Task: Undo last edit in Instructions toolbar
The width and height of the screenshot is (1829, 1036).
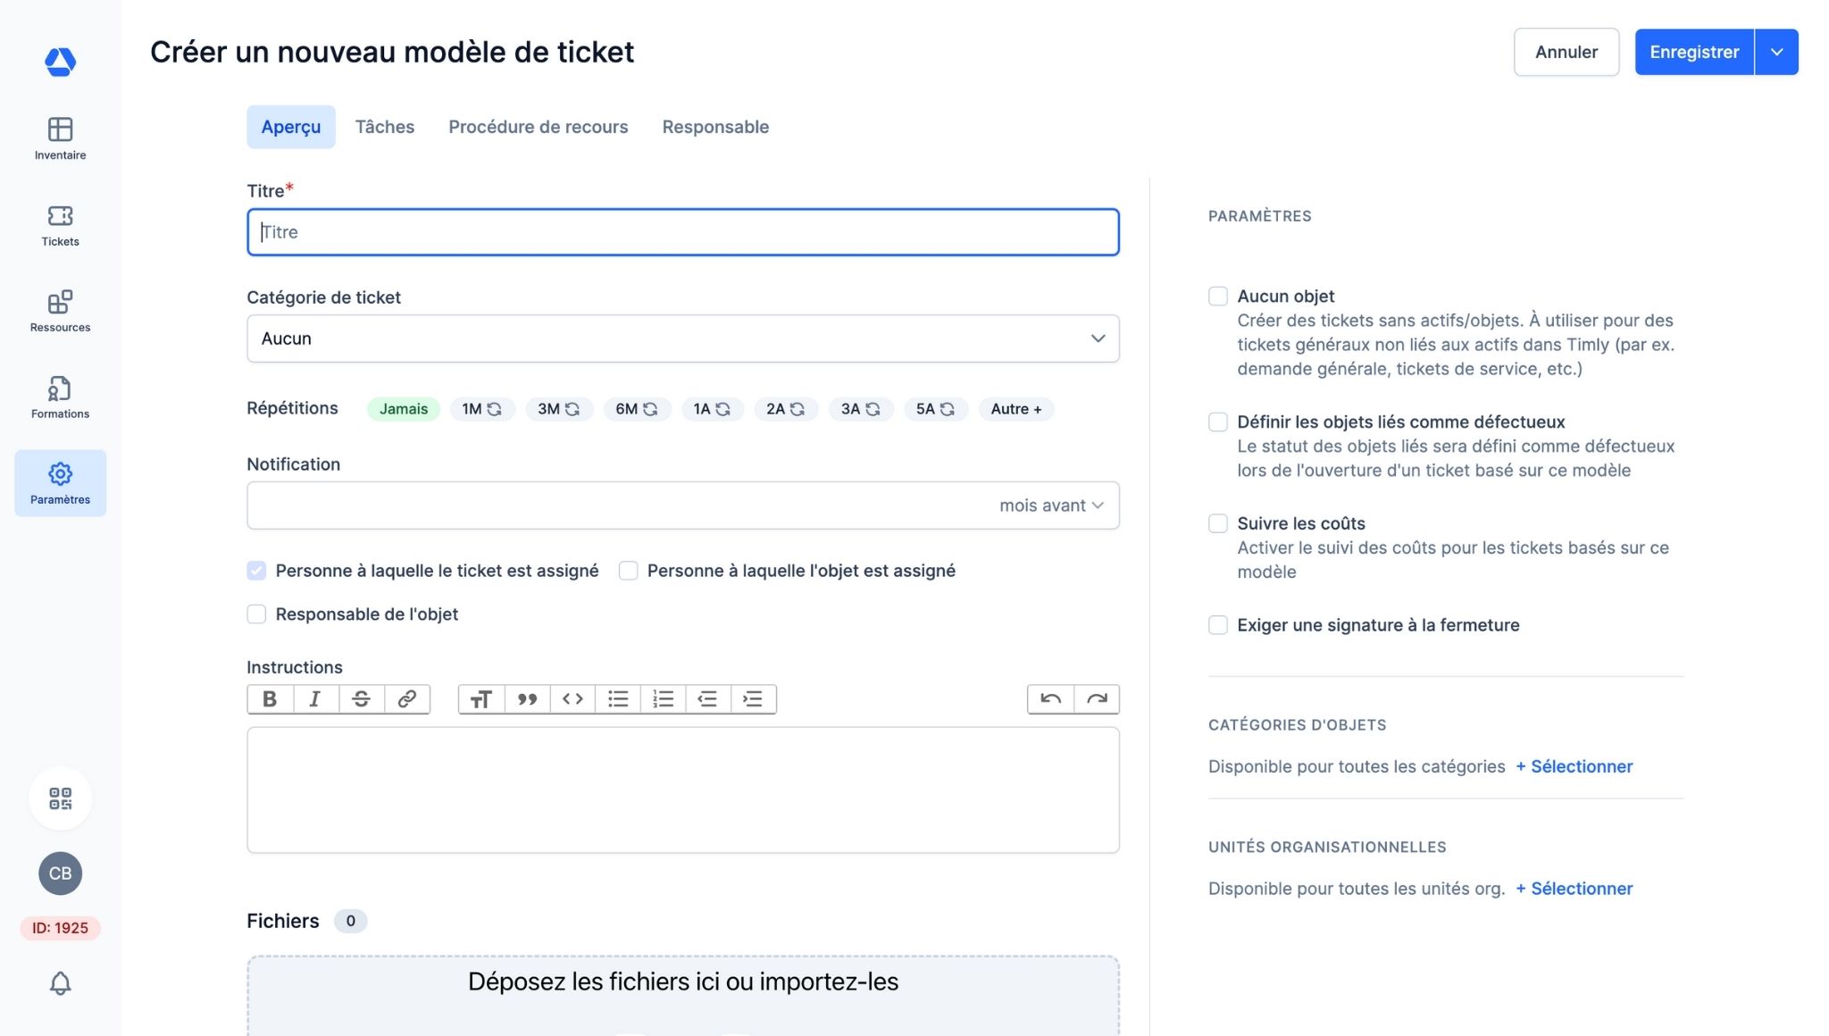Action: 1050,699
